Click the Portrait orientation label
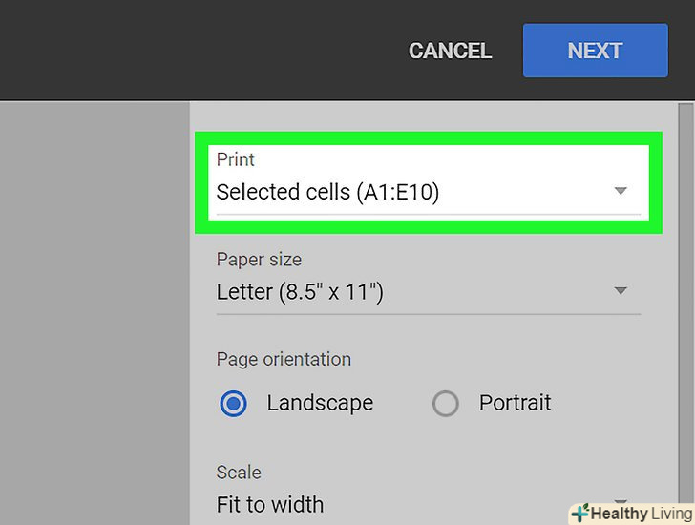 tap(516, 403)
